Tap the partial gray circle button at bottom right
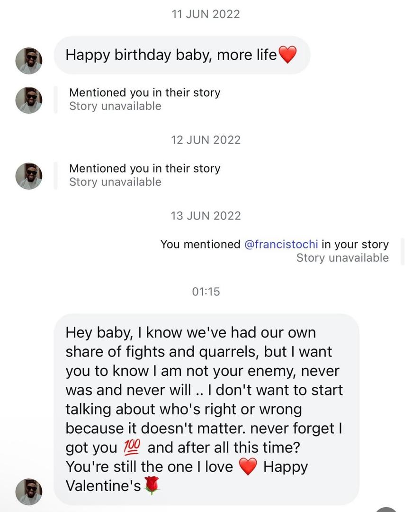Image resolution: width=412 pixels, height=512 pixels. (387, 509)
